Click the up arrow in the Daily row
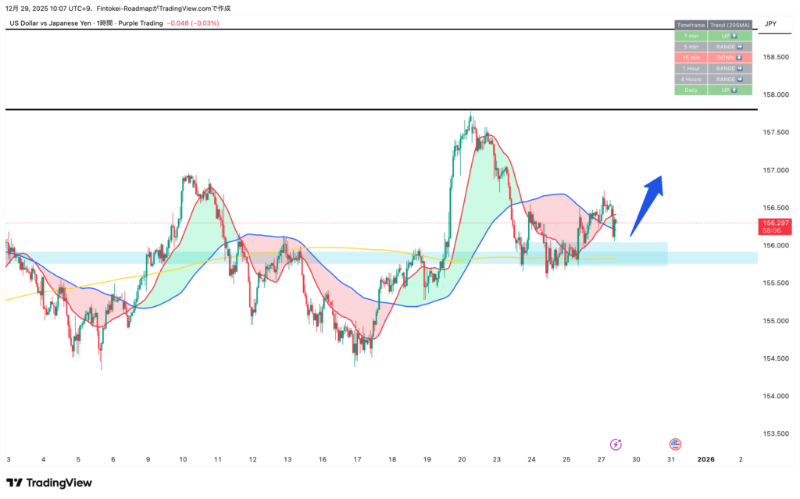 pos(736,91)
